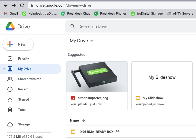
Task: Go back with the browser back arrow
Action: [x=6, y=5]
